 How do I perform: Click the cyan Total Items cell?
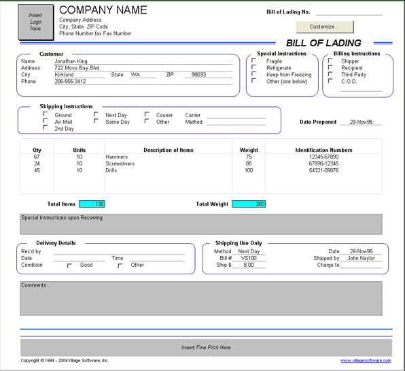point(92,204)
